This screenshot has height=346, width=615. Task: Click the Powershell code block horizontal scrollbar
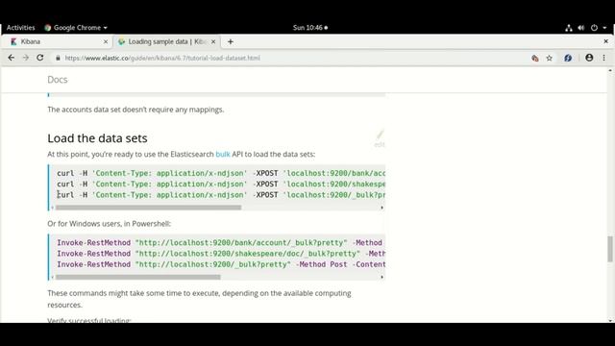tap(138, 277)
